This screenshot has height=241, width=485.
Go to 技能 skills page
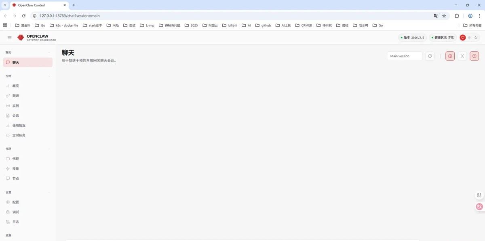pos(28,169)
